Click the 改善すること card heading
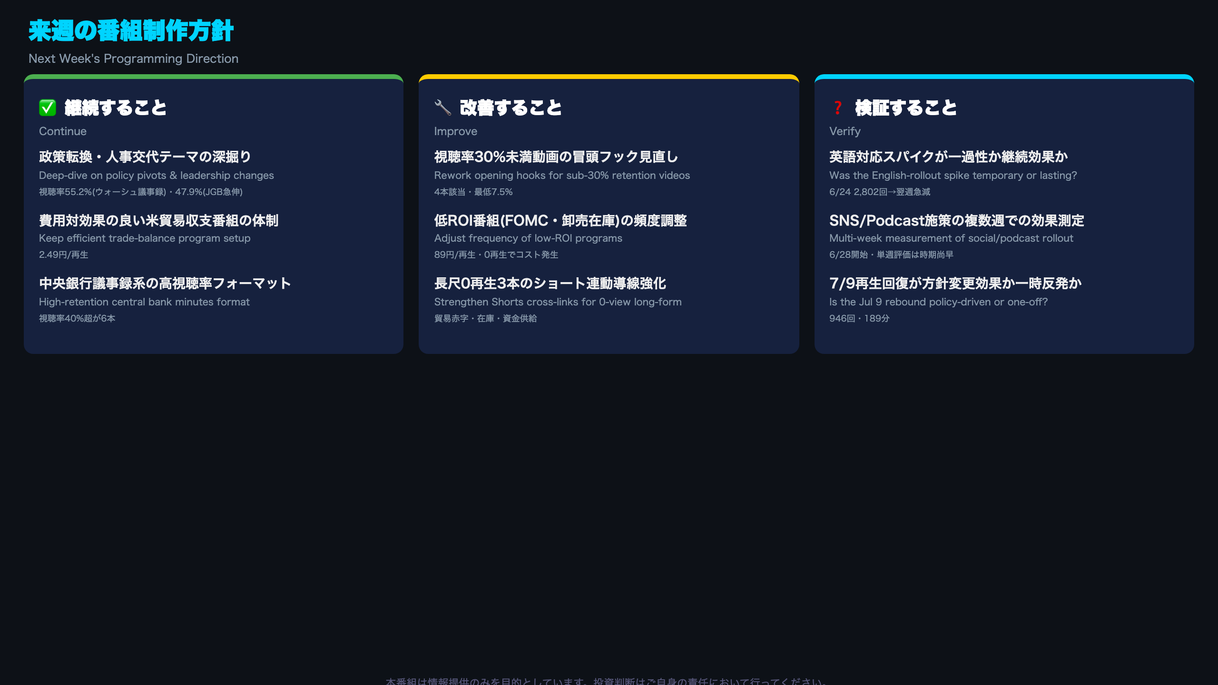This screenshot has width=1218, height=685. [511, 108]
